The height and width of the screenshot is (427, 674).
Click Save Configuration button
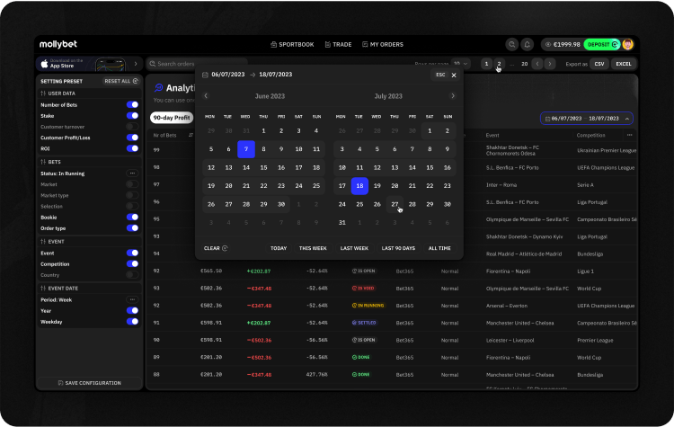[x=89, y=383]
